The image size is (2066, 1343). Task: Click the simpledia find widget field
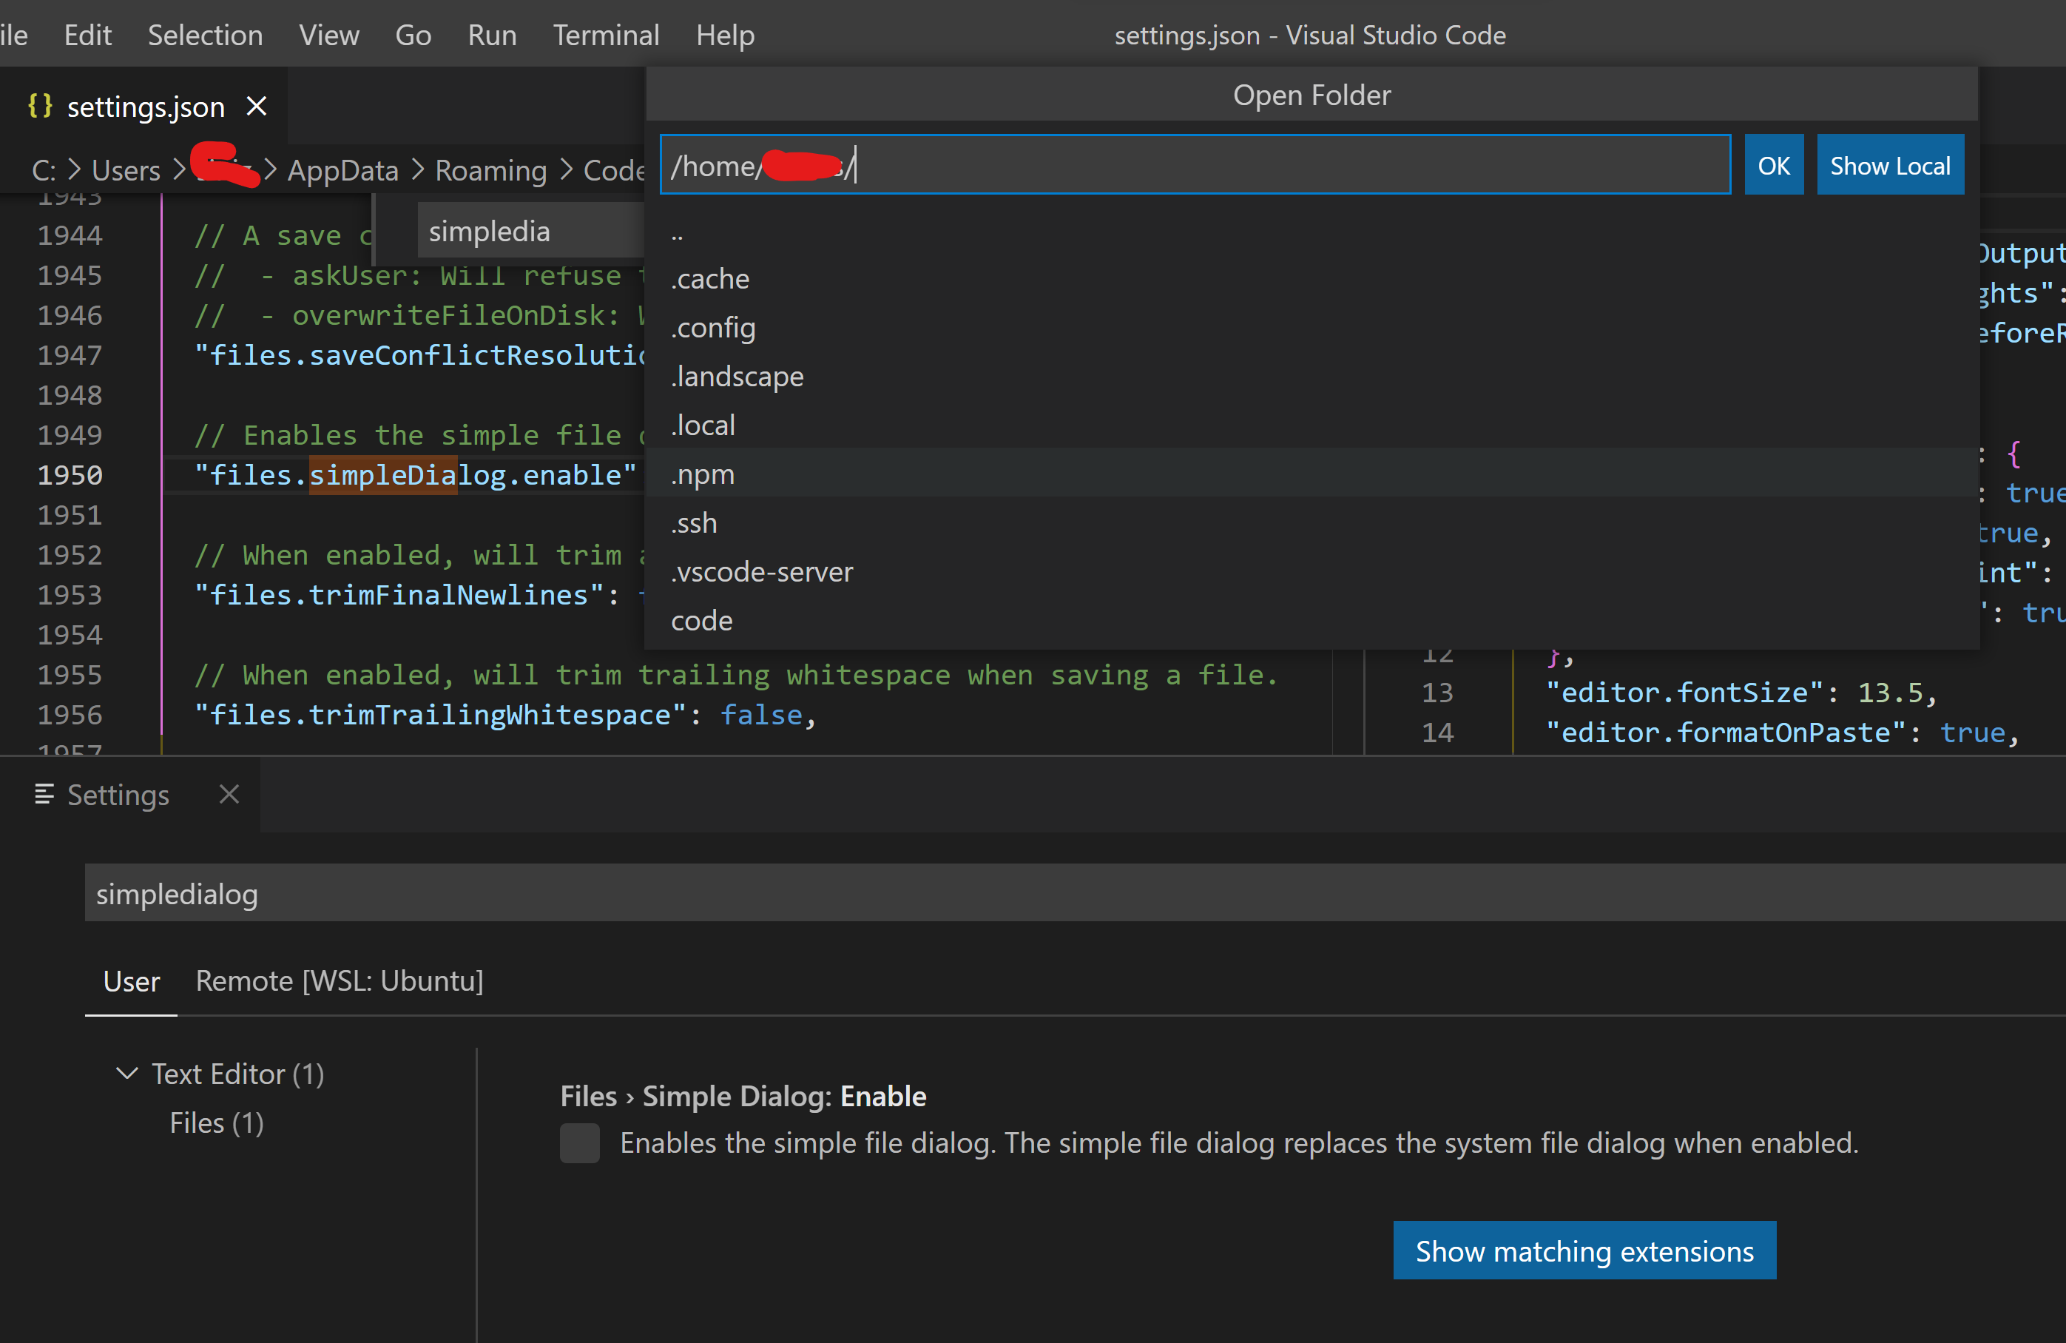530,231
